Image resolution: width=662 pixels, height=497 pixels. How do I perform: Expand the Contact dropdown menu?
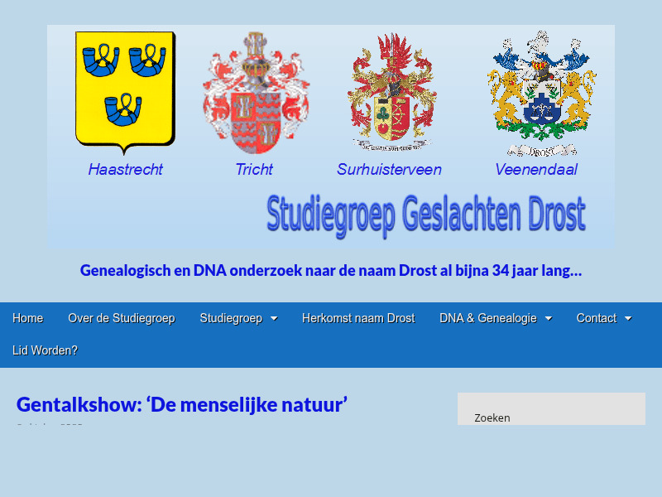point(604,318)
